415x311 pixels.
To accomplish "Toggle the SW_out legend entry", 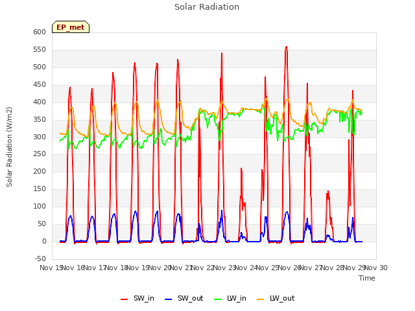I will [x=184, y=298].
